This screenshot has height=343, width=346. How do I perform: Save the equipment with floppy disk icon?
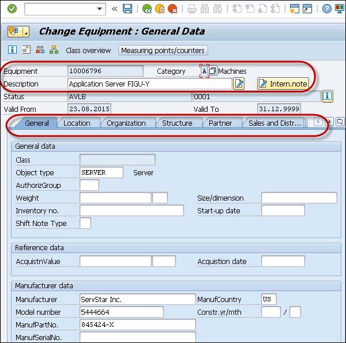pyautogui.click(x=127, y=9)
